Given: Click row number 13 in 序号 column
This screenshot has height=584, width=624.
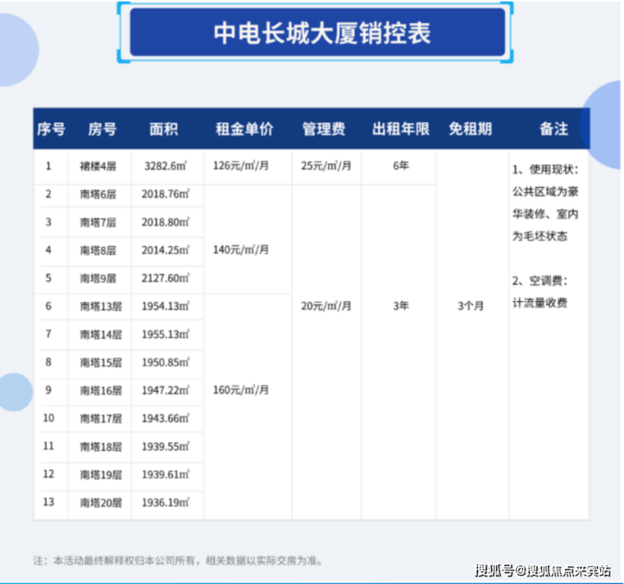Looking at the screenshot, I should [x=48, y=502].
